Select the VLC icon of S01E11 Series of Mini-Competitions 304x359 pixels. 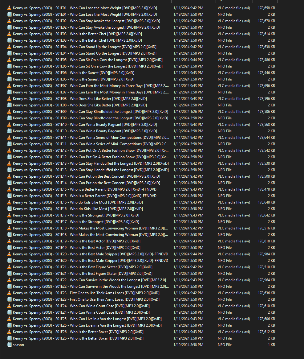pos(9,137)
